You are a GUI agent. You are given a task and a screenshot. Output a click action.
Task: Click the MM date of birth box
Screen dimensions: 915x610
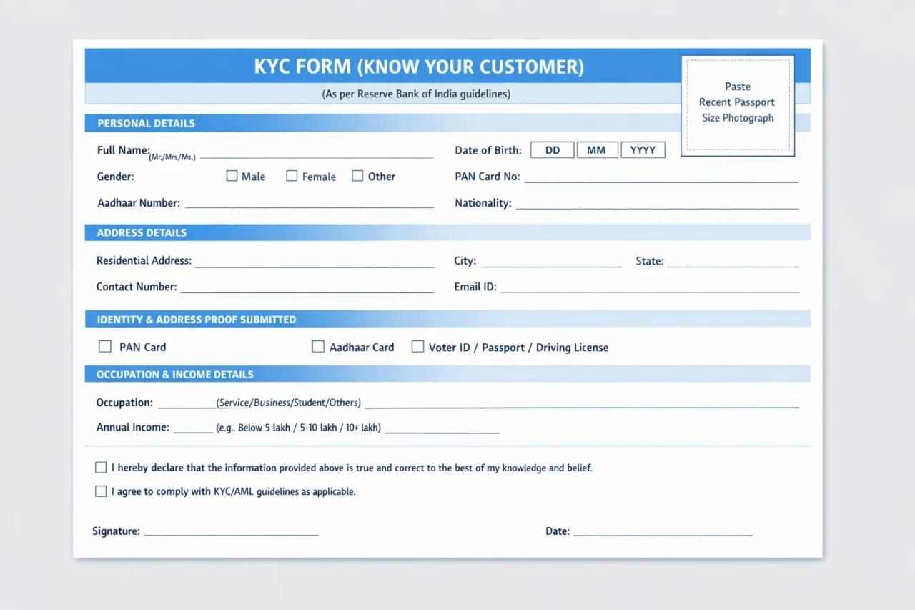tap(597, 149)
